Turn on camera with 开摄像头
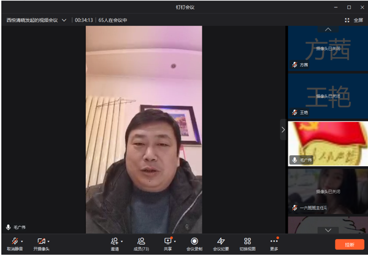Viewport: 368px width, 255px height. point(40,242)
